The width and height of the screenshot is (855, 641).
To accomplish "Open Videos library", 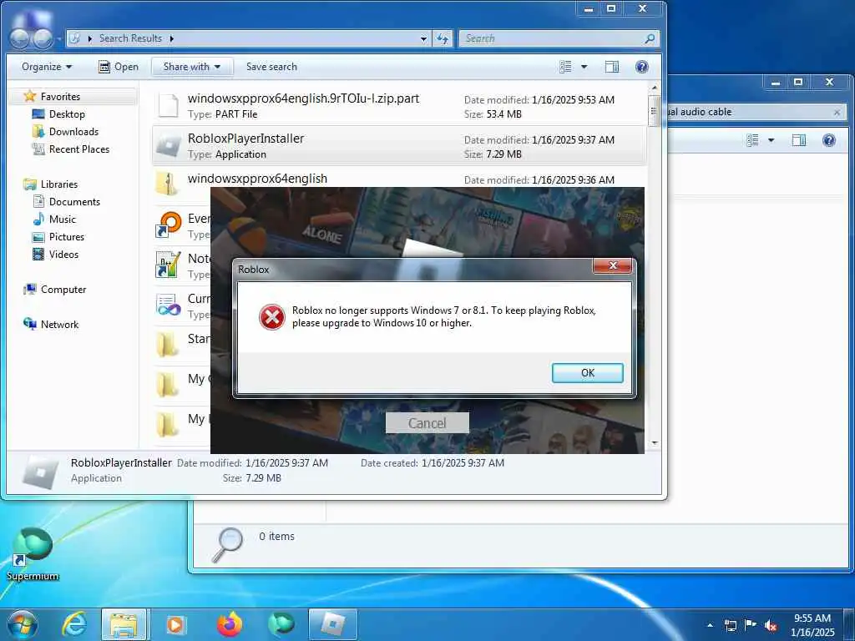I will (63, 254).
